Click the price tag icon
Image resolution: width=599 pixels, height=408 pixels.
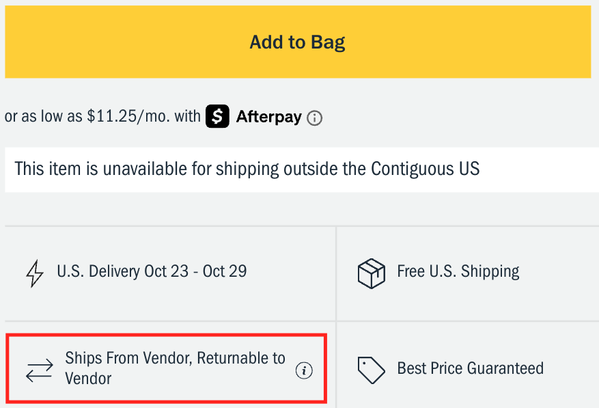tap(372, 370)
